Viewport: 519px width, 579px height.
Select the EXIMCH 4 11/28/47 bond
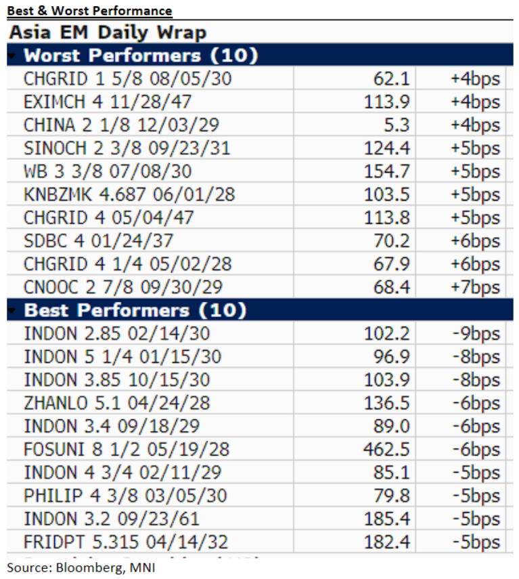108,102
